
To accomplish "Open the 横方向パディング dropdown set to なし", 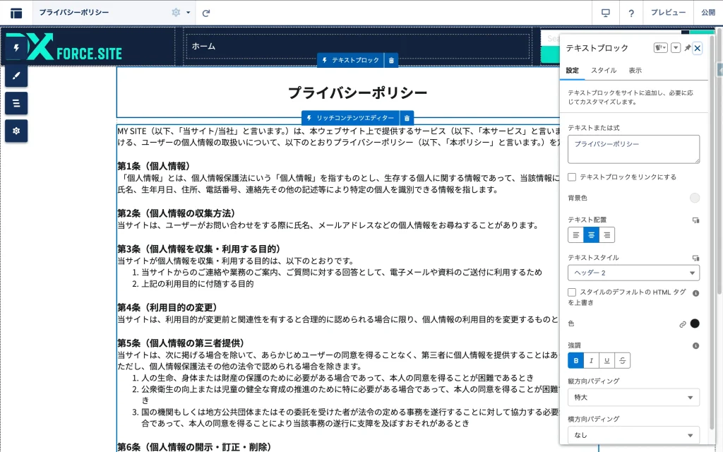I will coord(633,435).
